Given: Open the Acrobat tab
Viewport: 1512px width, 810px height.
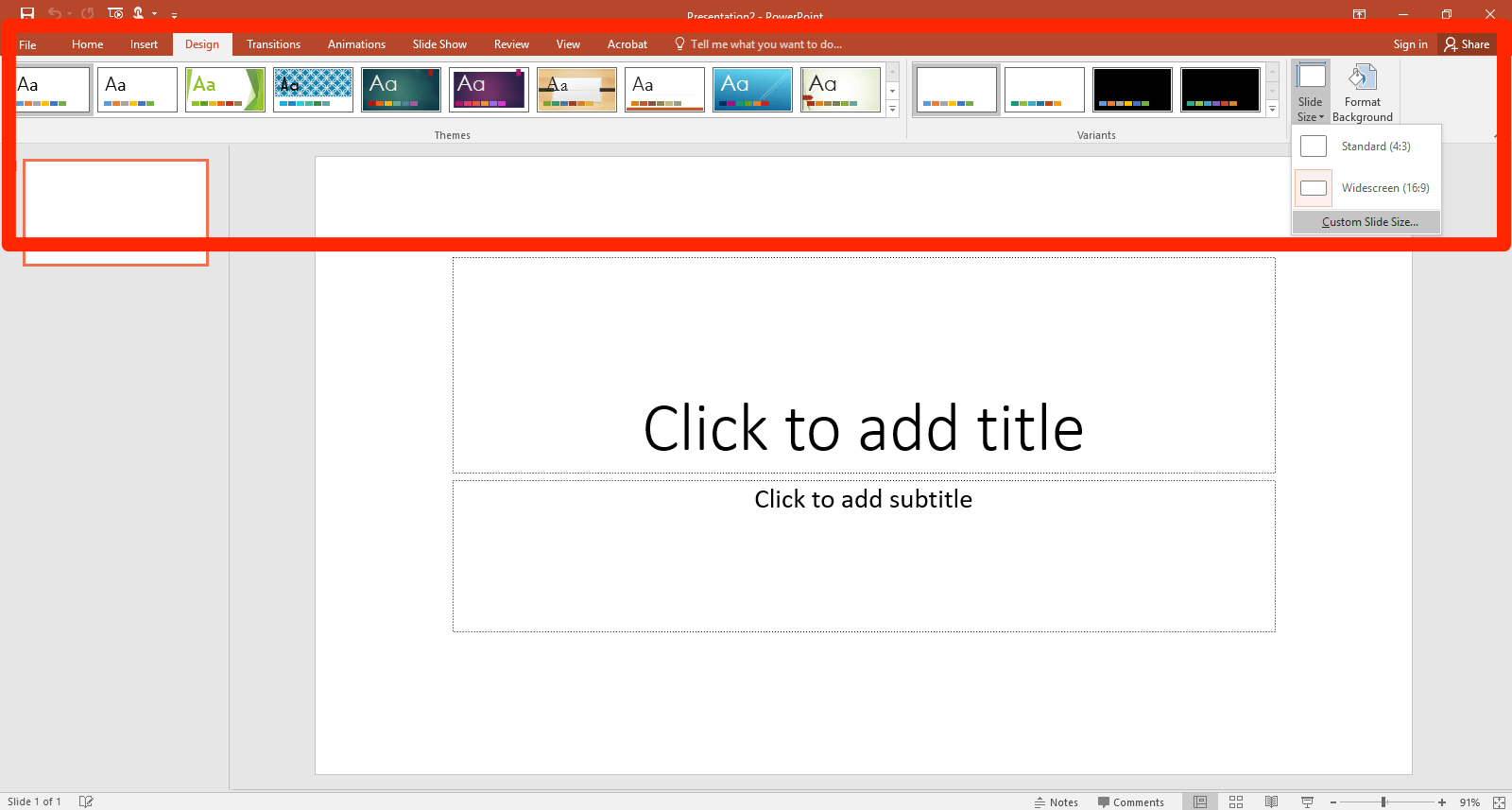Looking at the screenshot, I should (627, 44).
